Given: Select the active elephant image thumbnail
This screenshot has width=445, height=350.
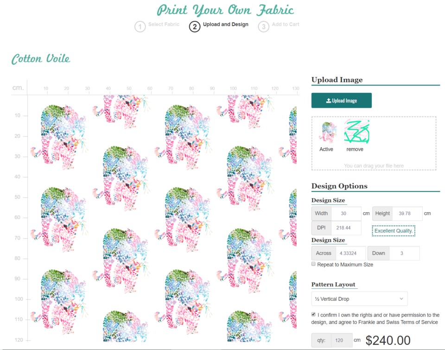Looking at the screenshot, I should [x=328, y=132].
